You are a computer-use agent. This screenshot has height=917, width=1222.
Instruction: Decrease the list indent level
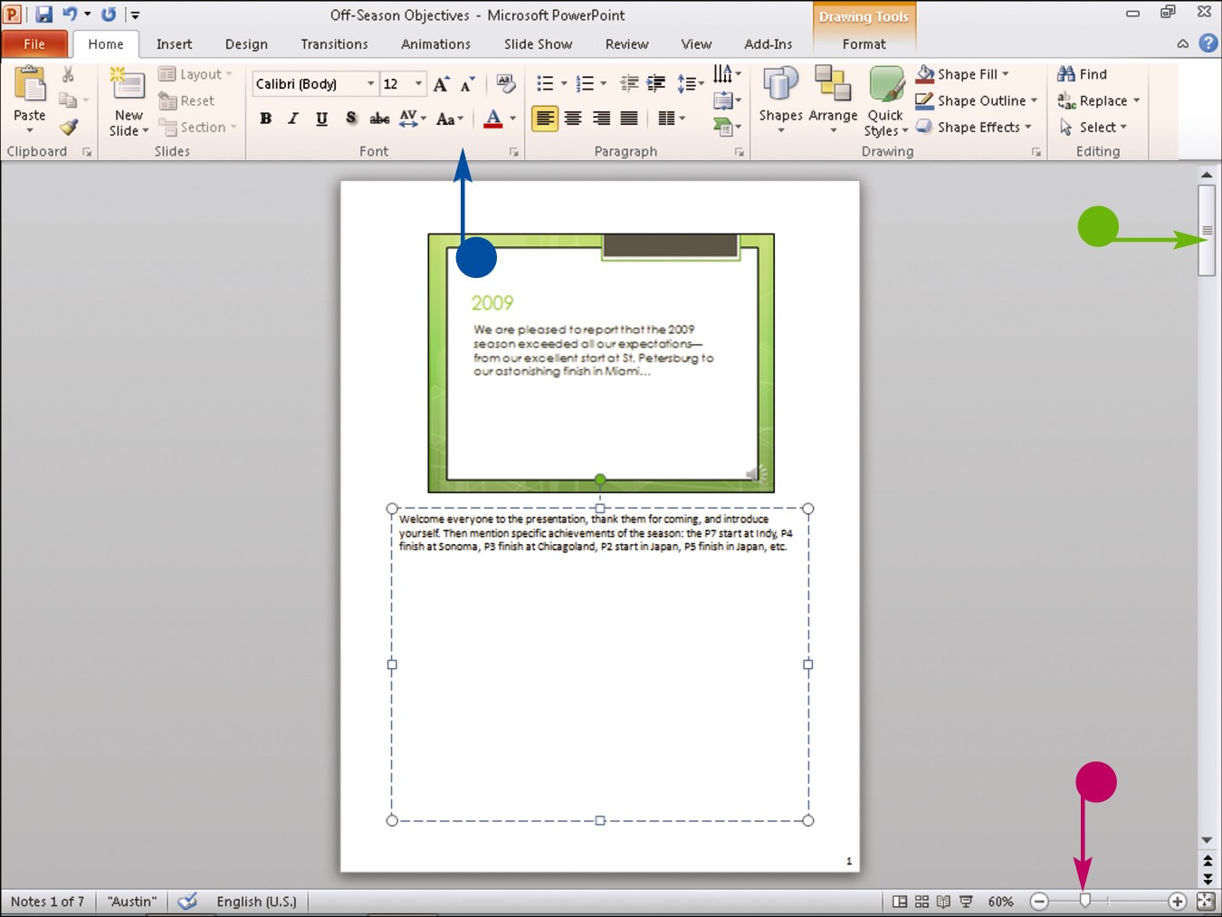pos(629,84)
